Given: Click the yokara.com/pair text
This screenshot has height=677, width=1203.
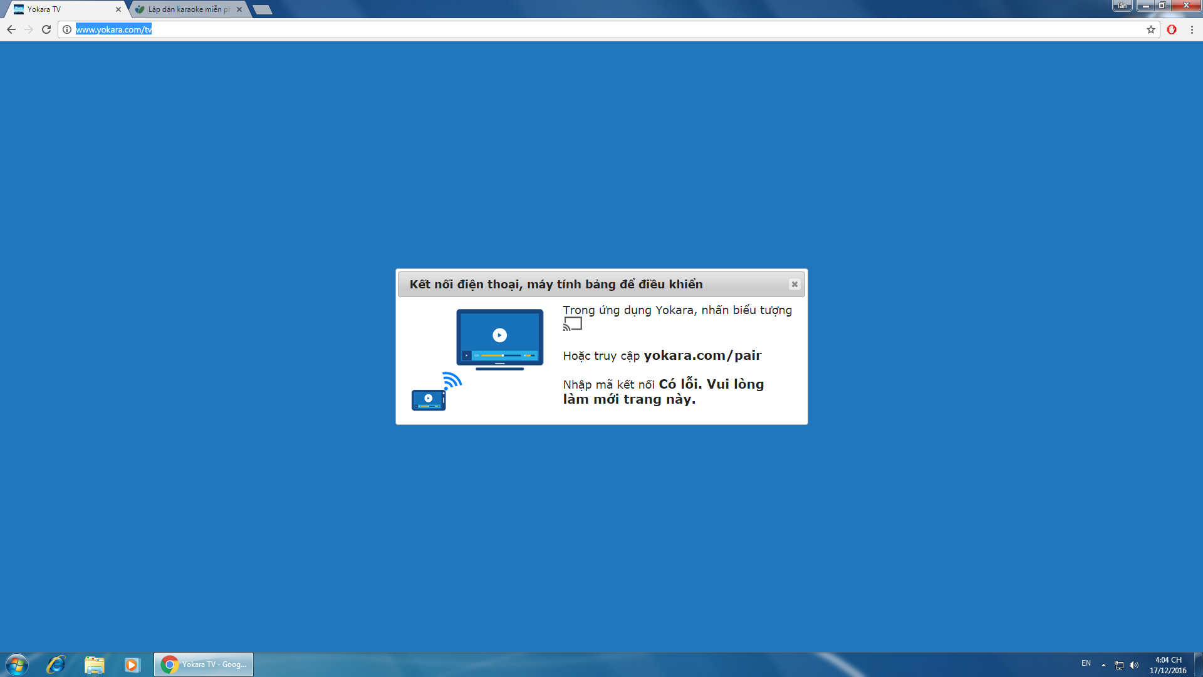Looking at the screenshot, I should (702, 355).
